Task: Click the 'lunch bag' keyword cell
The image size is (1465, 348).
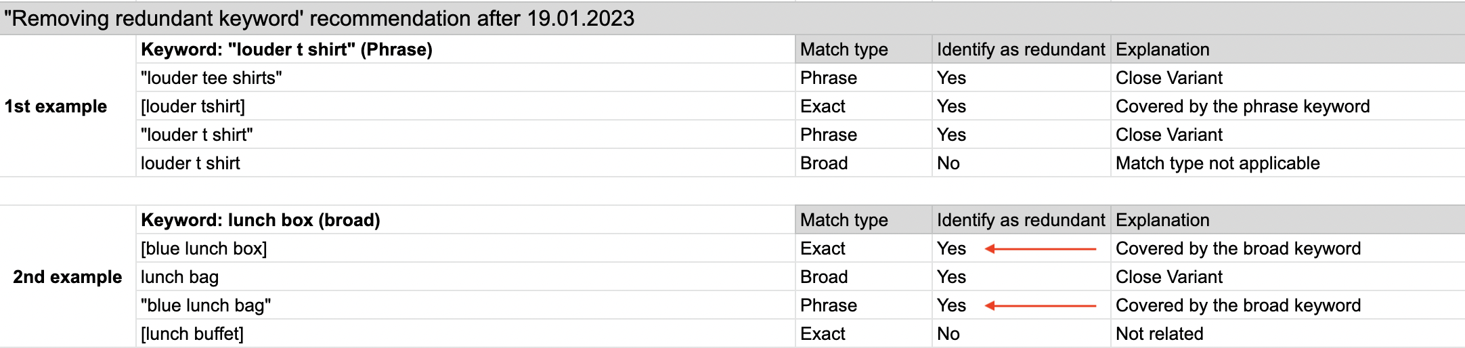Action: coord(466,277)
